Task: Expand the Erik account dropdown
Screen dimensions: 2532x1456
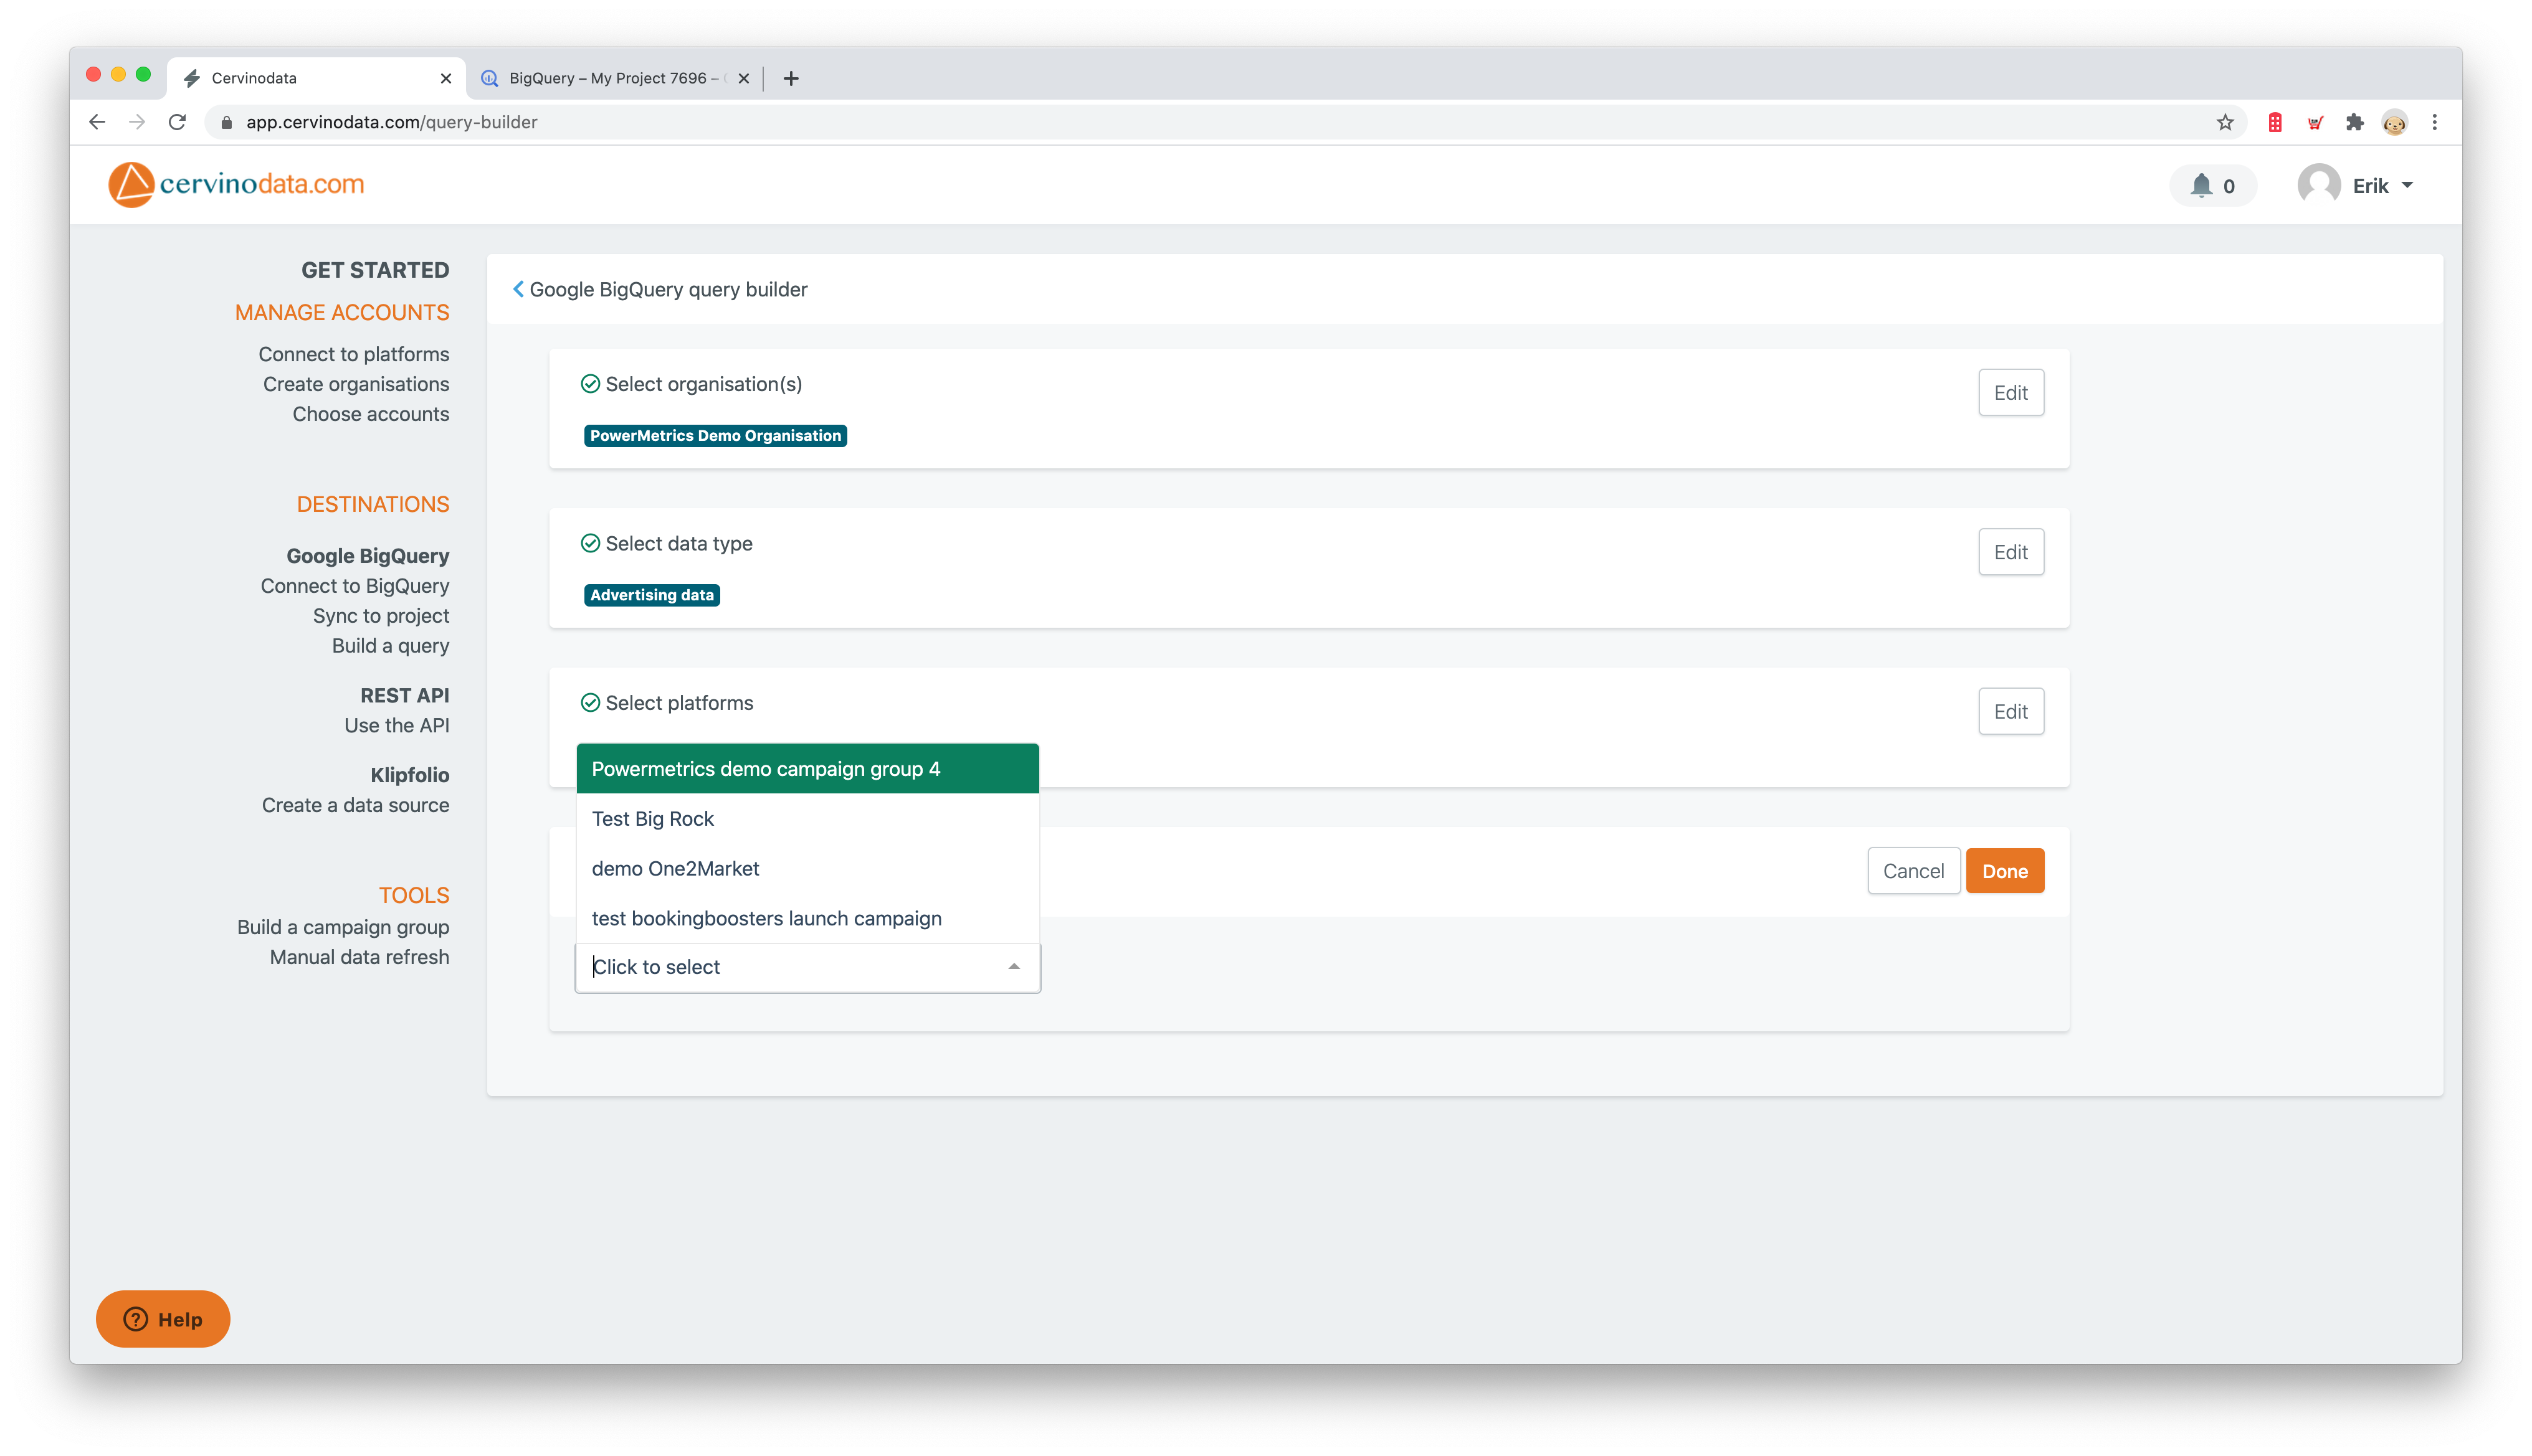Action: point(2407,185)
